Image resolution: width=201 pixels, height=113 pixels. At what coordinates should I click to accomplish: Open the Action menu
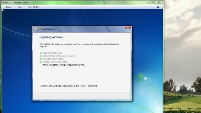pyautogui.click(x=9, y=7)
